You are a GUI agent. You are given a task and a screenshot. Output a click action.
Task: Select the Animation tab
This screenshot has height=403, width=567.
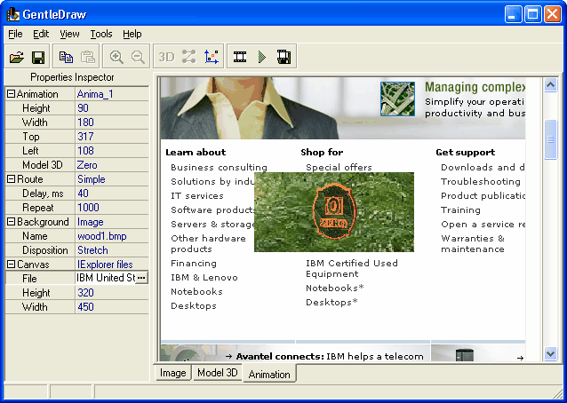(x=269, y=374)
